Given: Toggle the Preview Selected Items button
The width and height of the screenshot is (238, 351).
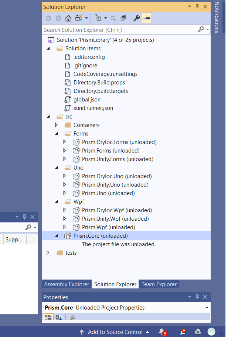Looking at the screenshot, I should click(147, 18).
